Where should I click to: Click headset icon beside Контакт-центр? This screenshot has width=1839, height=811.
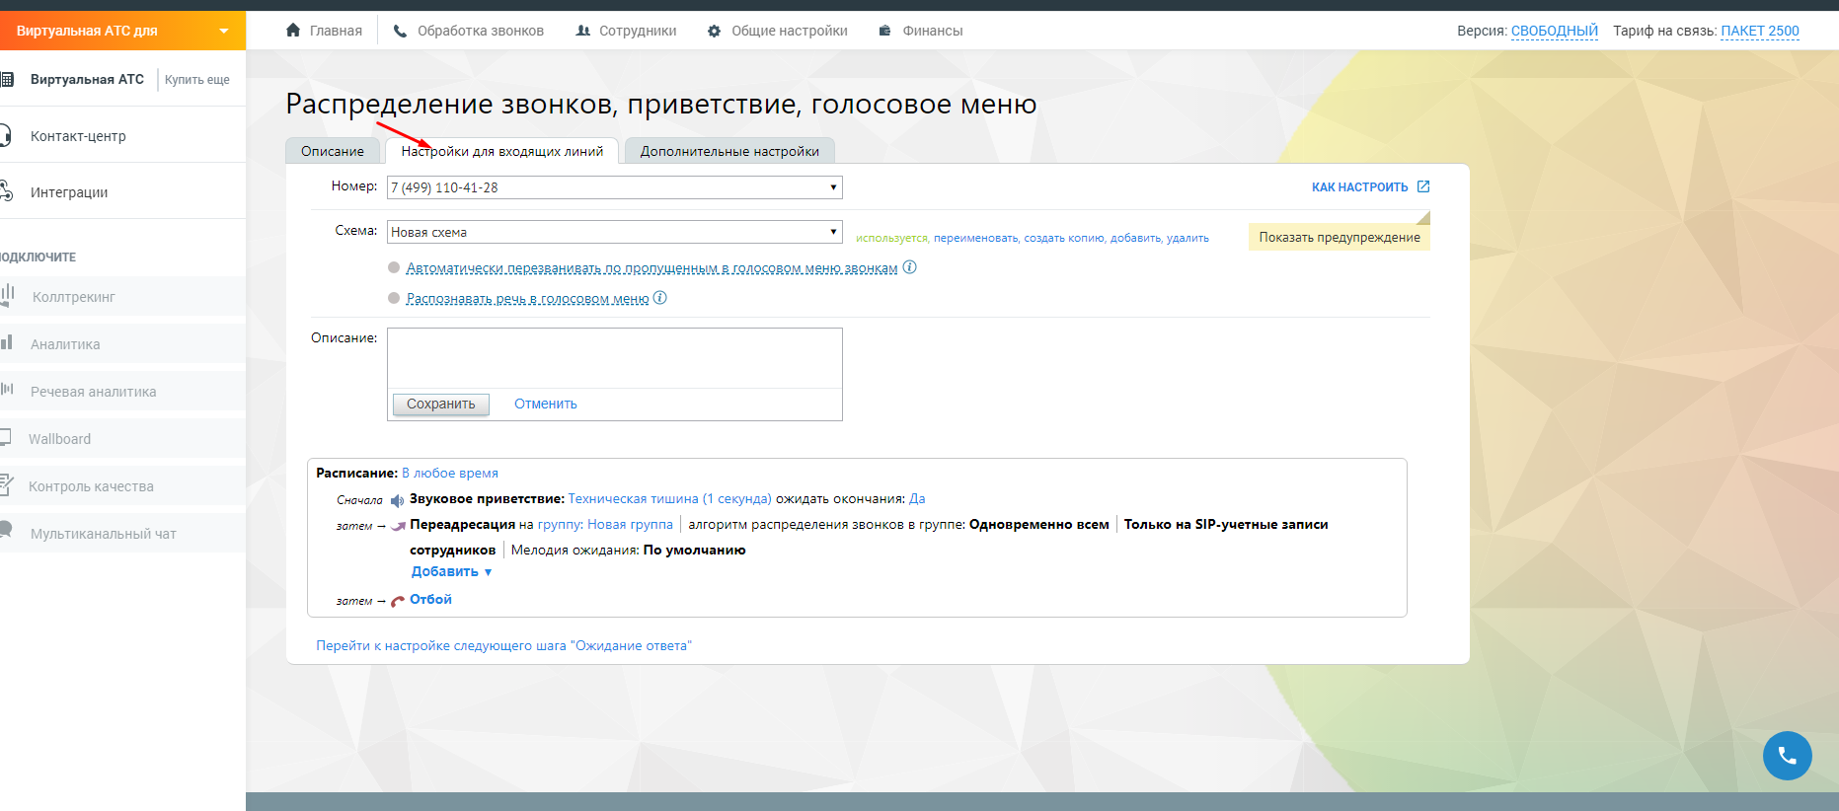[x=6, y=136]
